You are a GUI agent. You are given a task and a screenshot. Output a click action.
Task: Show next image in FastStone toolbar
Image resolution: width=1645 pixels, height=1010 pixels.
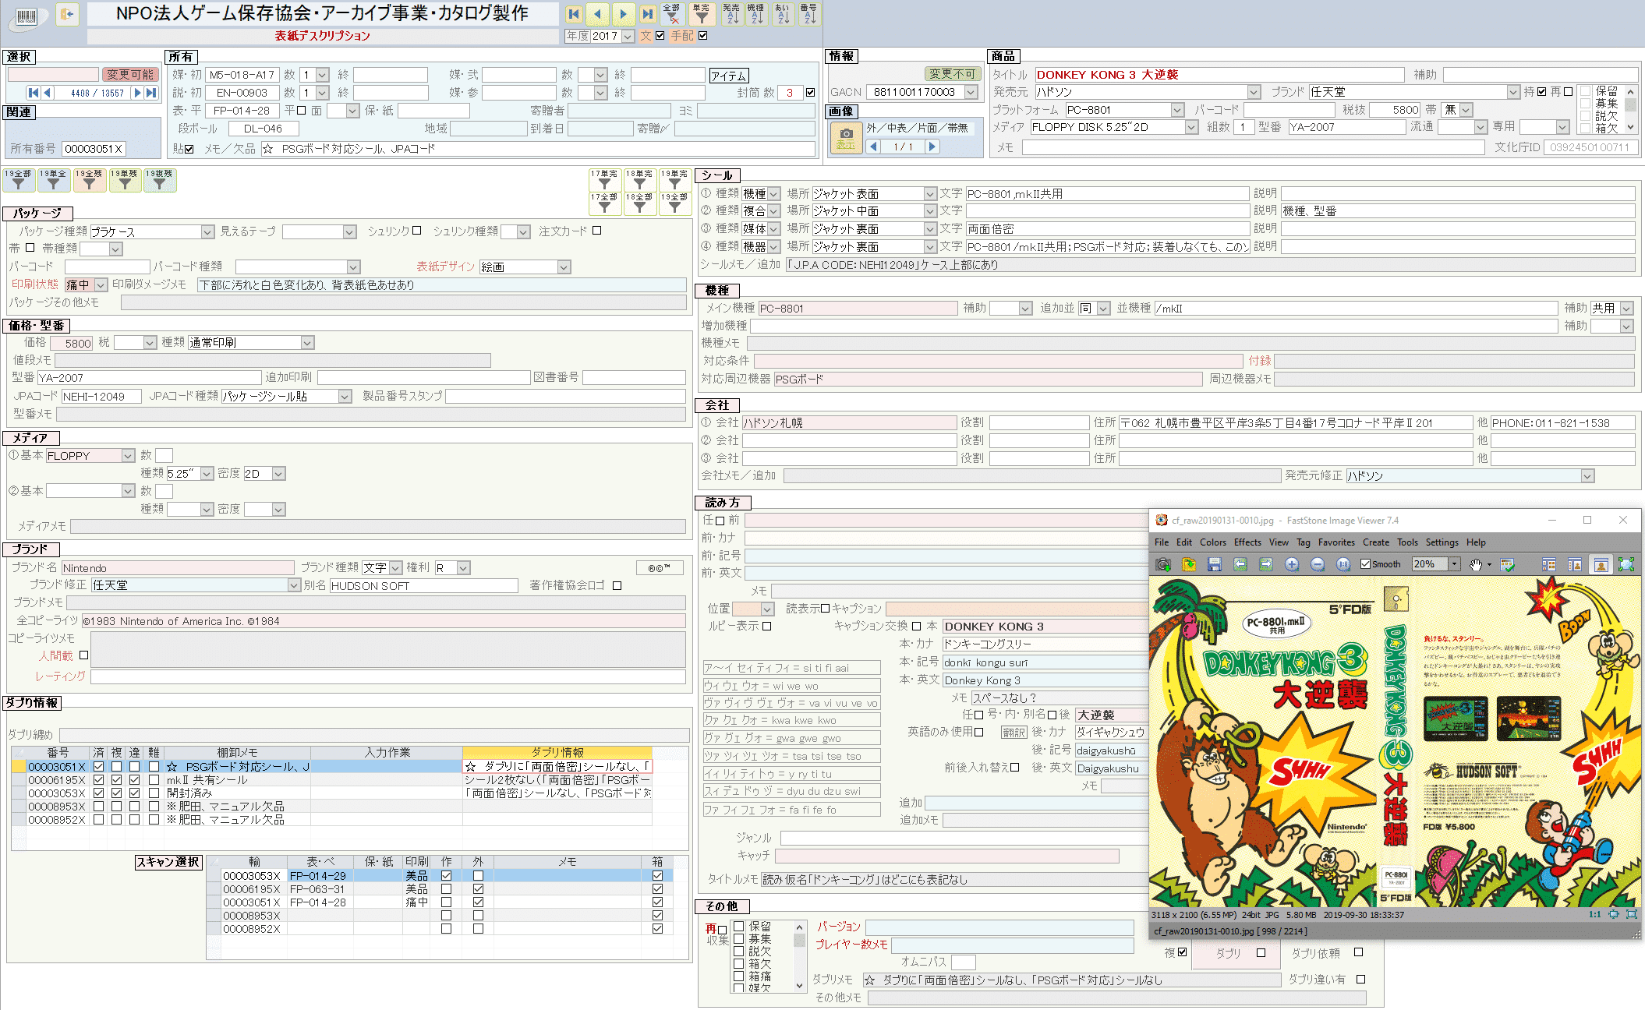click(x=1266, y=564)
